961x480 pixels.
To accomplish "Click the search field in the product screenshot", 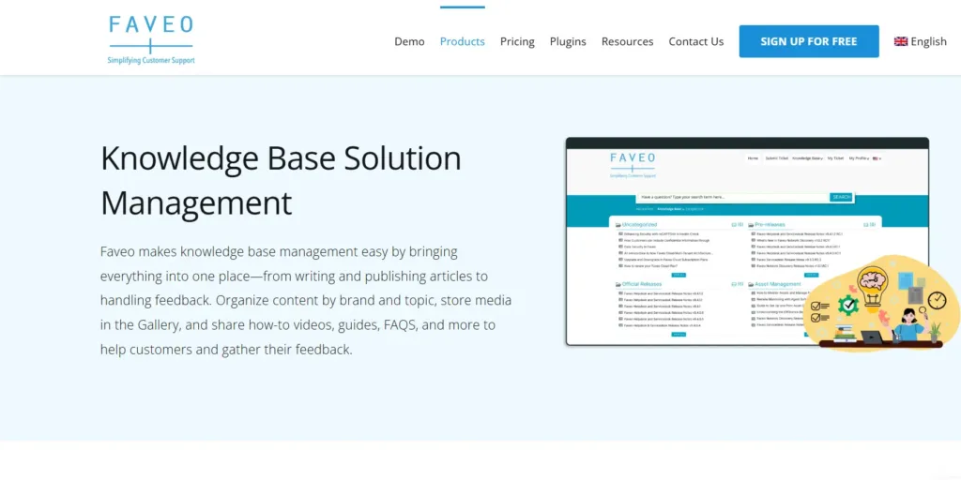I will [x=734, y=197].
